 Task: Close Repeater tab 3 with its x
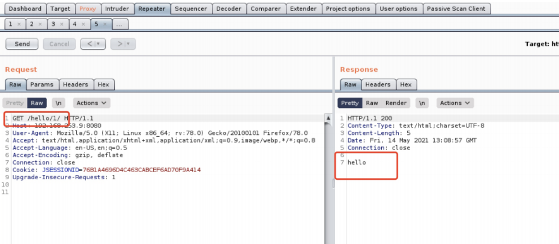tap(61, 24)
